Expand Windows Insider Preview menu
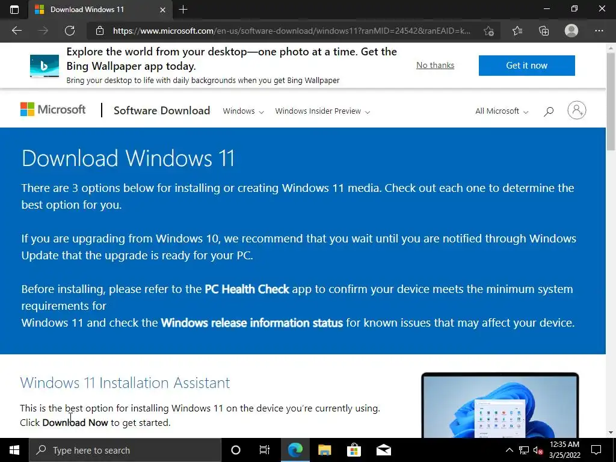Screen dimensions: 616x462 [x=322, y=111]
